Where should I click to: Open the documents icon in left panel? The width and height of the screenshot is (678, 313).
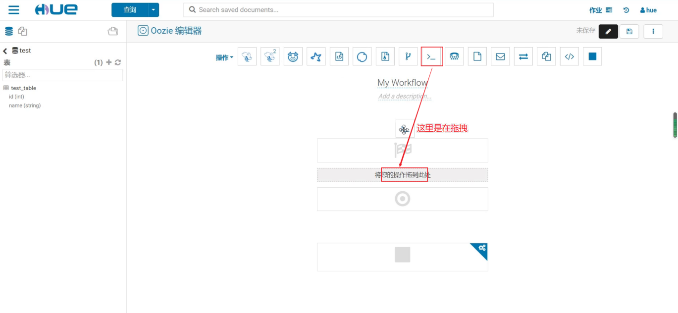tap(22, 31)
